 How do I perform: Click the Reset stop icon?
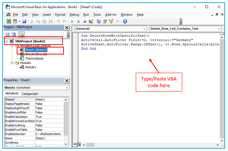84,22
